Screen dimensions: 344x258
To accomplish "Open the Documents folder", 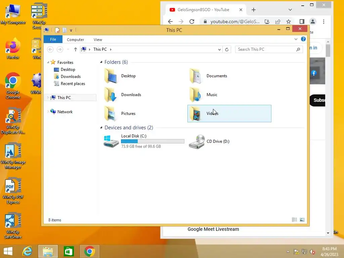I will (x=208, y=76).
